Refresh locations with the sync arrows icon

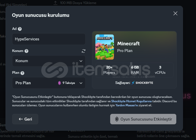84,51
